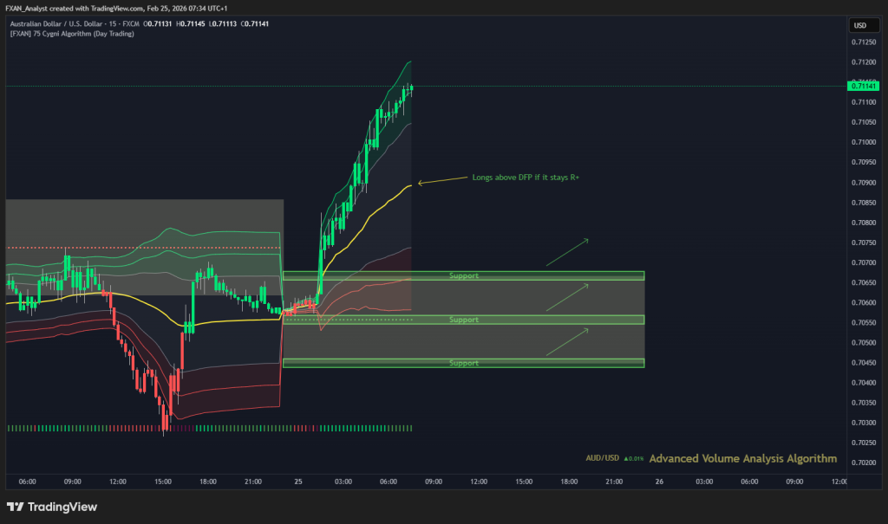The height and width of the screenshot is (524, 888).
Task: Click the current price label 0.71141
Action: [863, 86]
